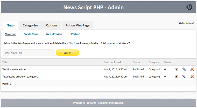197x108 pixels.
Task: Click the Views column header
Action: click(x=168, y=62)
